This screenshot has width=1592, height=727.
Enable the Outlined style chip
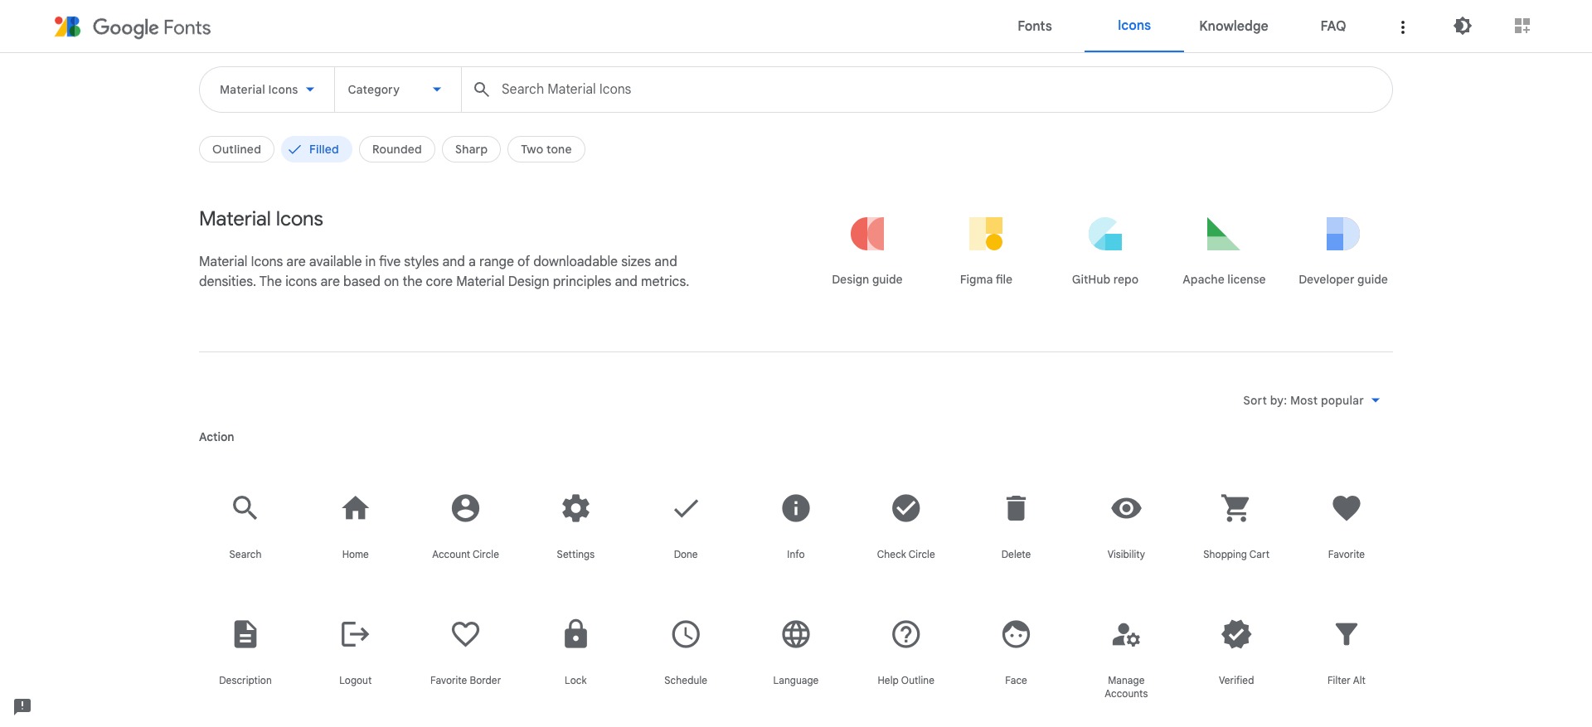coord(236,149)
